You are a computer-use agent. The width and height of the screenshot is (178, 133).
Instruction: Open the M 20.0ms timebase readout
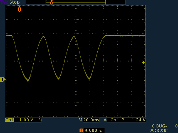[x=89, y=120]
